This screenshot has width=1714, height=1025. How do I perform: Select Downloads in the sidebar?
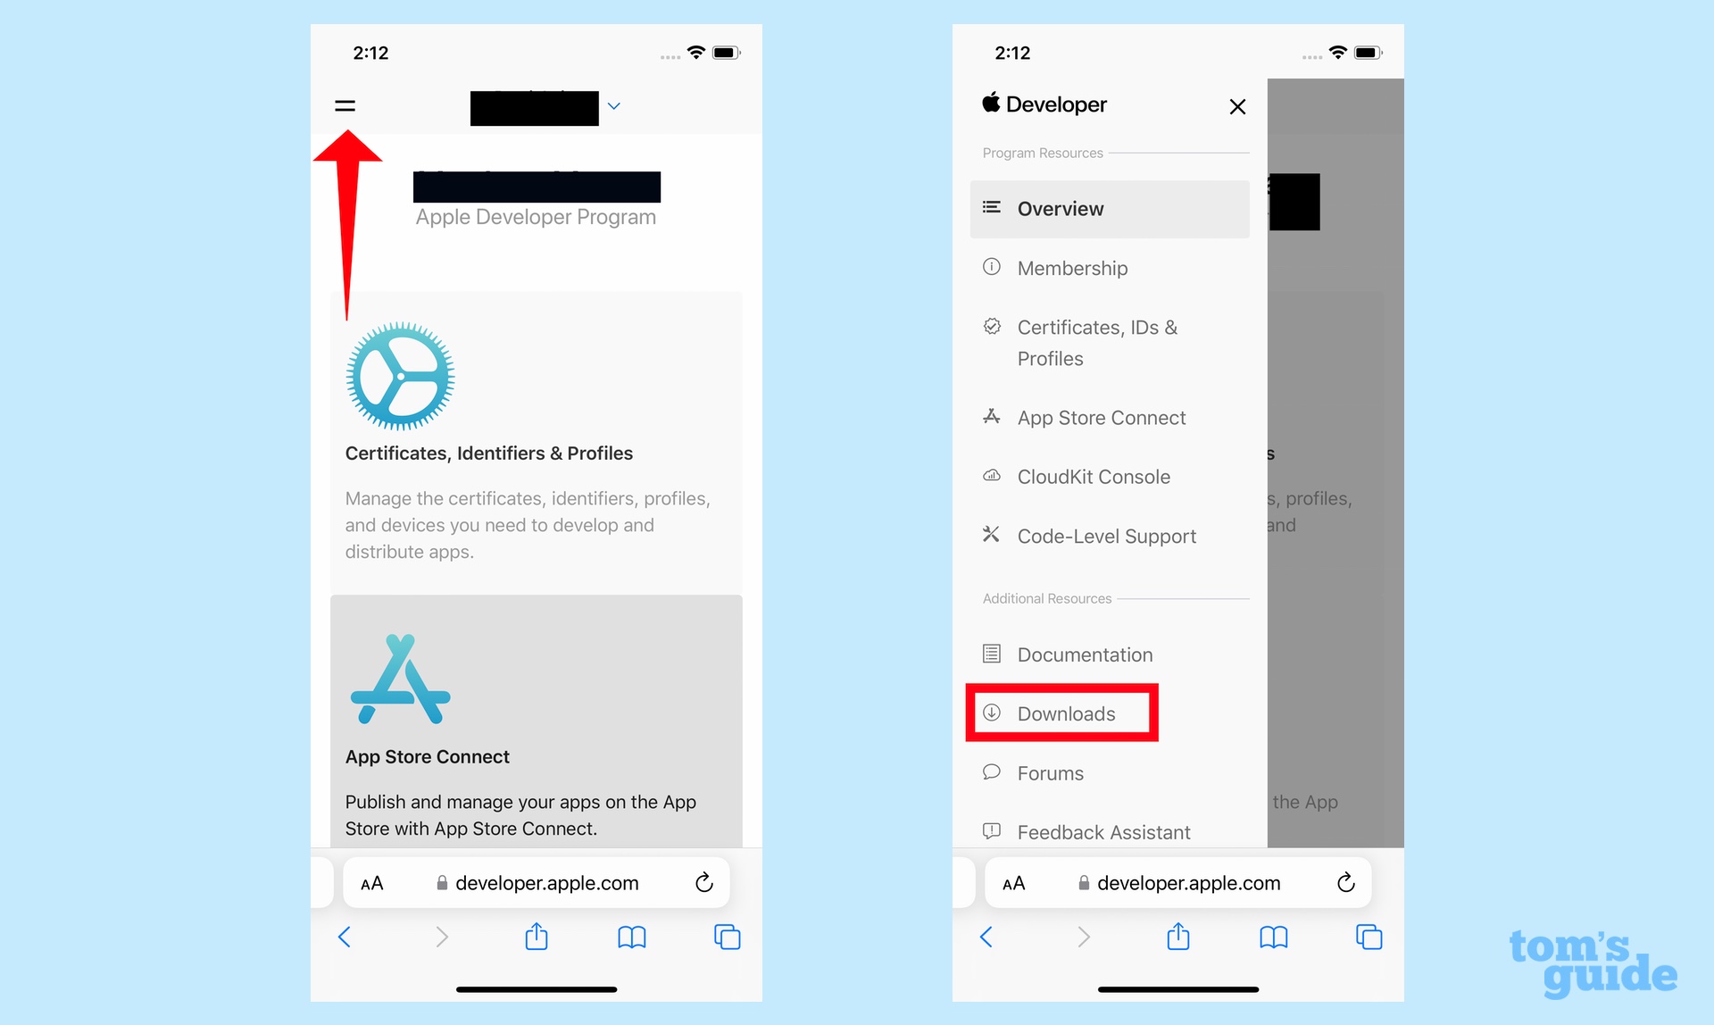(1066, 714)
